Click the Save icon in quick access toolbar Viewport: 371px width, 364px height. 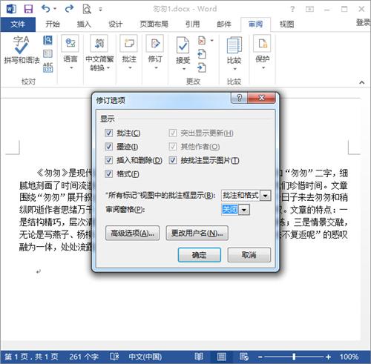[x=28, y=9]
